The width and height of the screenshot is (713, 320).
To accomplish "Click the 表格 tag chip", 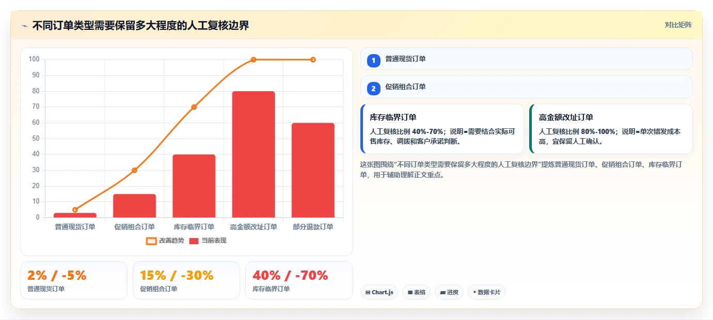I will pyautogui.click(x=416, y=292).
